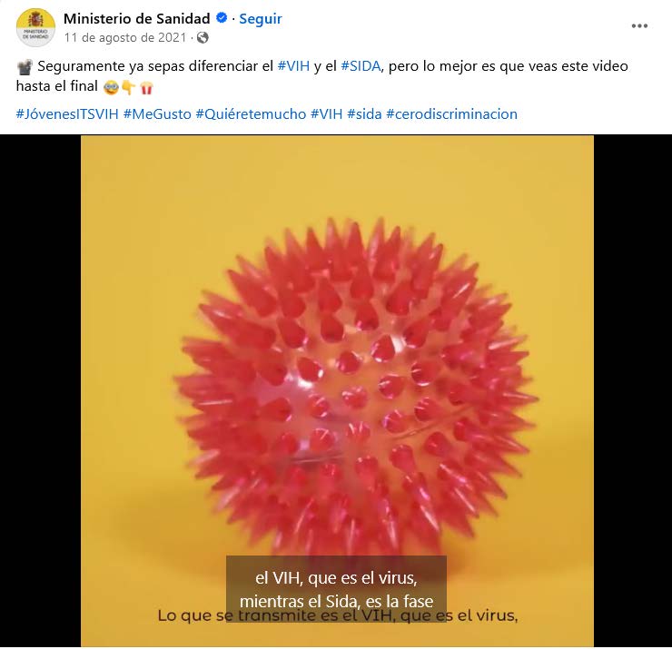Open the #Quiéretemucho hashtag
This screenshot has width=672, height=649.
click(x=251, y=114)
